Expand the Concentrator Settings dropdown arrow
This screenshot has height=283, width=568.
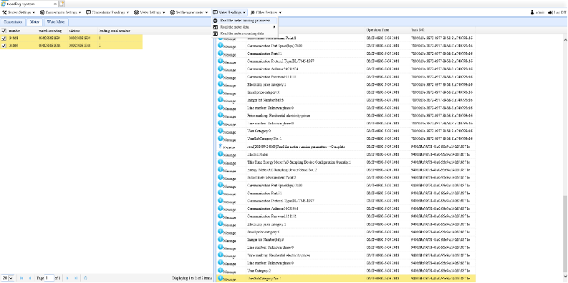[80, 13]
